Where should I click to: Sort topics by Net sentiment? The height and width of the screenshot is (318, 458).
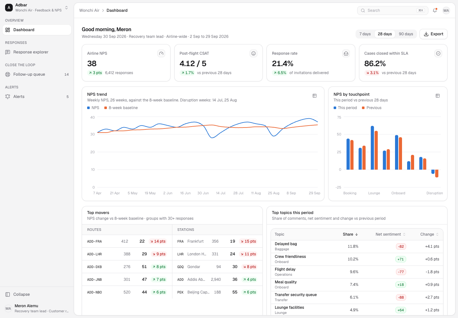391,234
